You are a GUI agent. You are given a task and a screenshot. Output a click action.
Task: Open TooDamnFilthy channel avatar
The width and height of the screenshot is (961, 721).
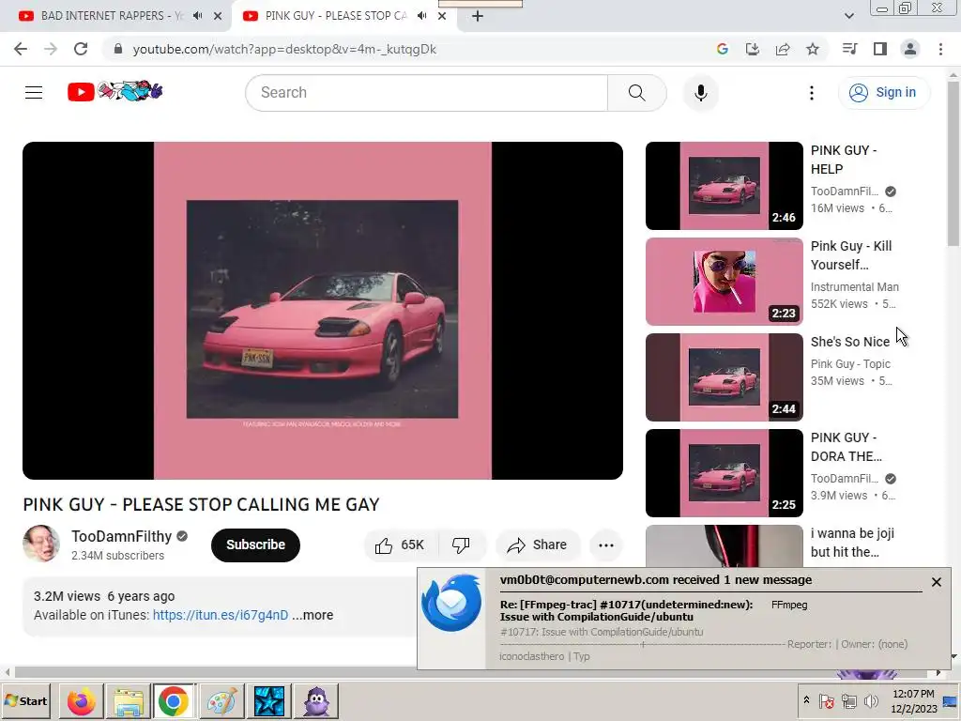tap(41, 544)
